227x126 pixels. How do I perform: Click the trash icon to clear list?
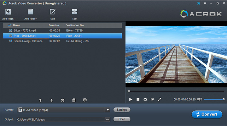74,100
